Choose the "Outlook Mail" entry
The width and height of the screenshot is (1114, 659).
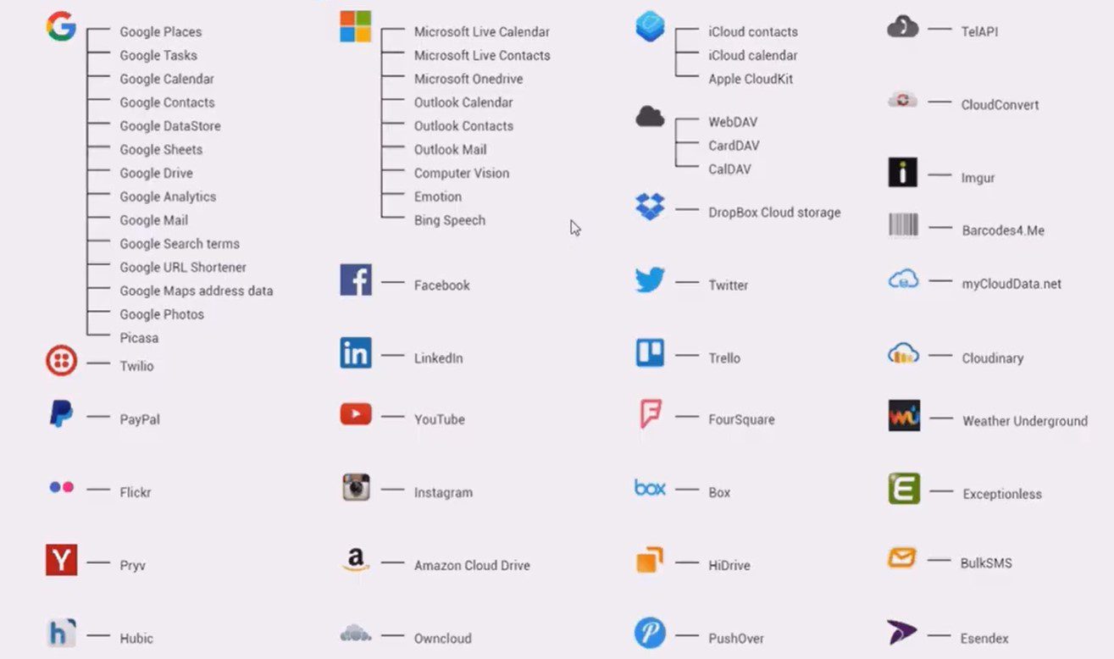451,150
